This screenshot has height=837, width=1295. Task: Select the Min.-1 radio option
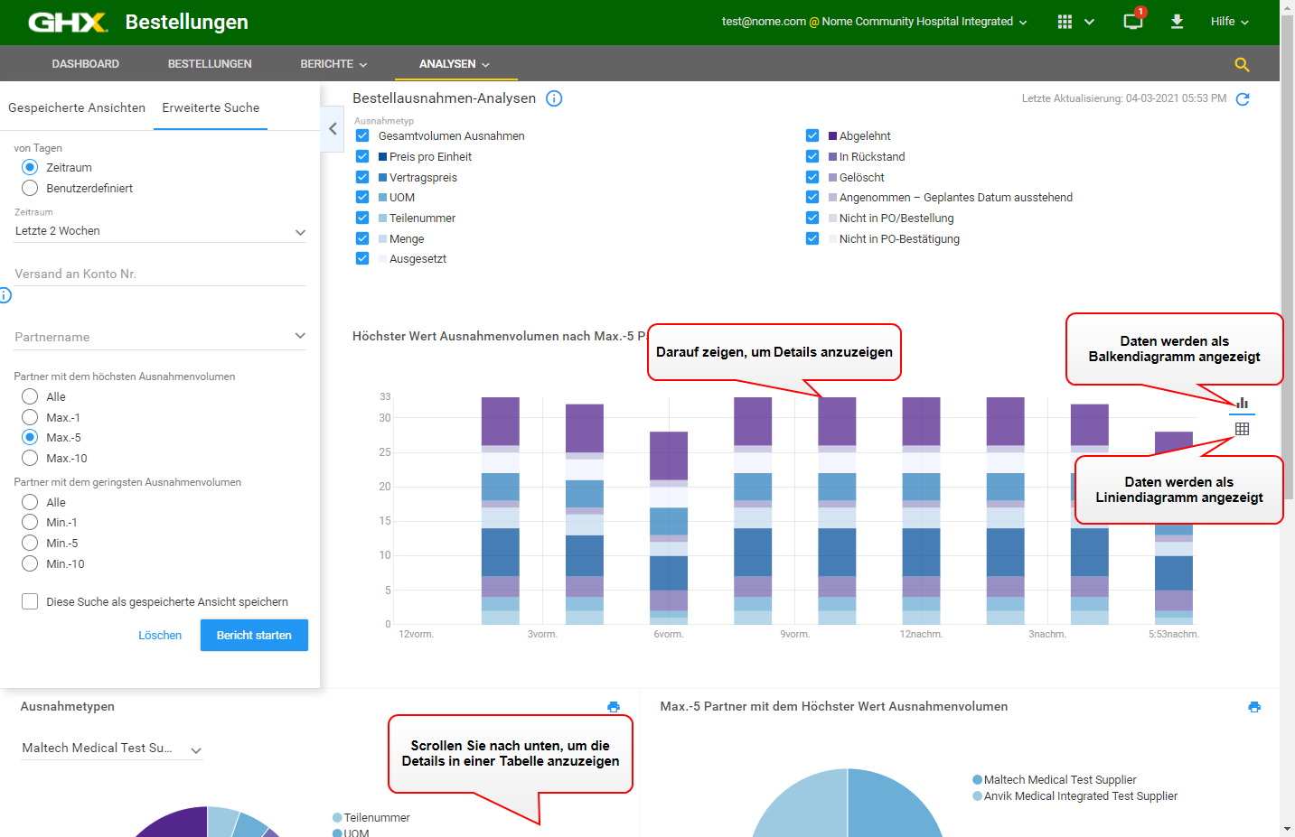pyautogui.click(x=30, y=522)
